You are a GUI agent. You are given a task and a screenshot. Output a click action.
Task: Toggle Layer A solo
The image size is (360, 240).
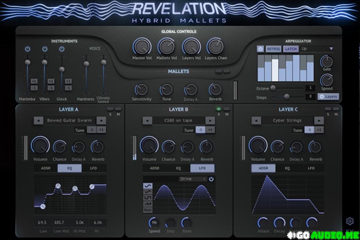(x=110, y=109)
